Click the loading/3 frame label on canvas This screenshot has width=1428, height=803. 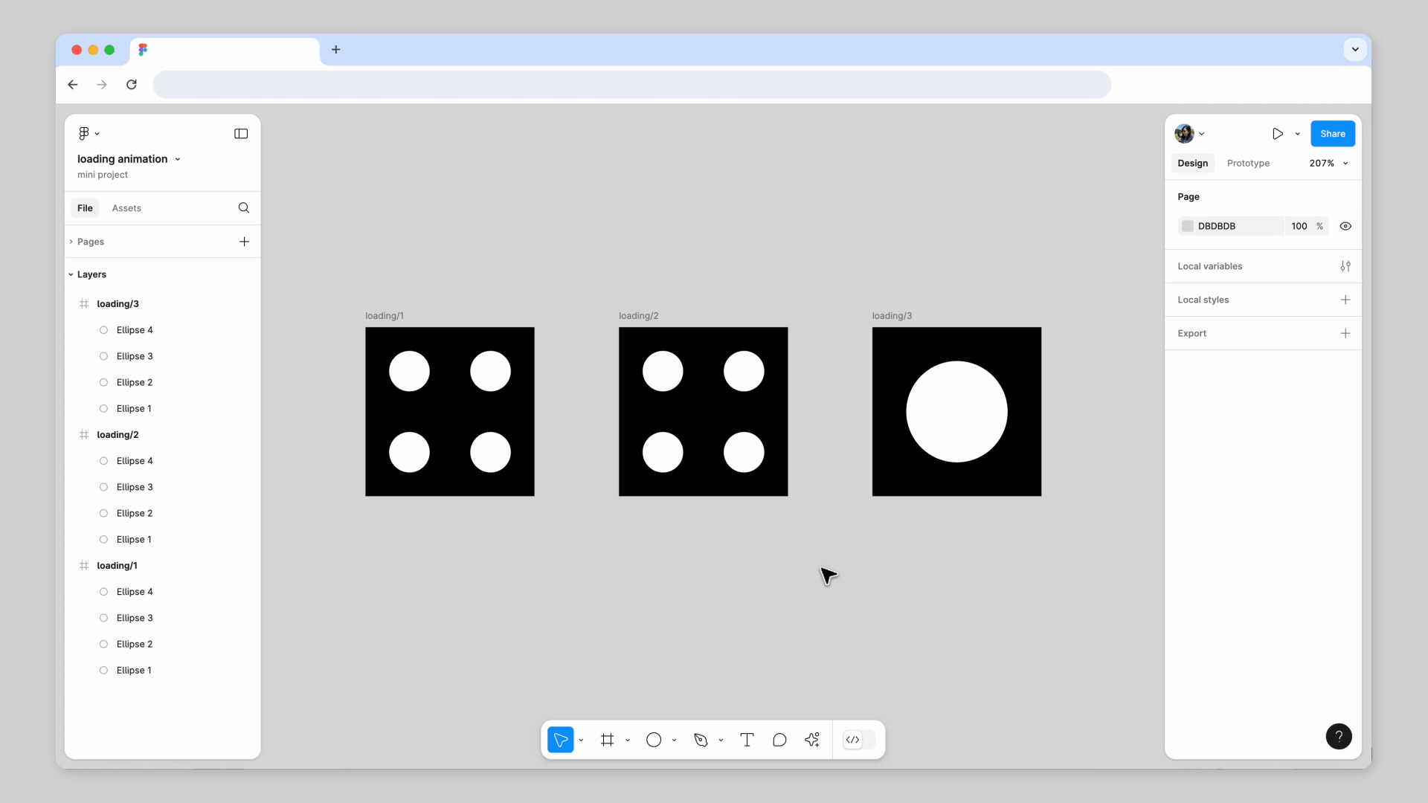click(892, 316)
